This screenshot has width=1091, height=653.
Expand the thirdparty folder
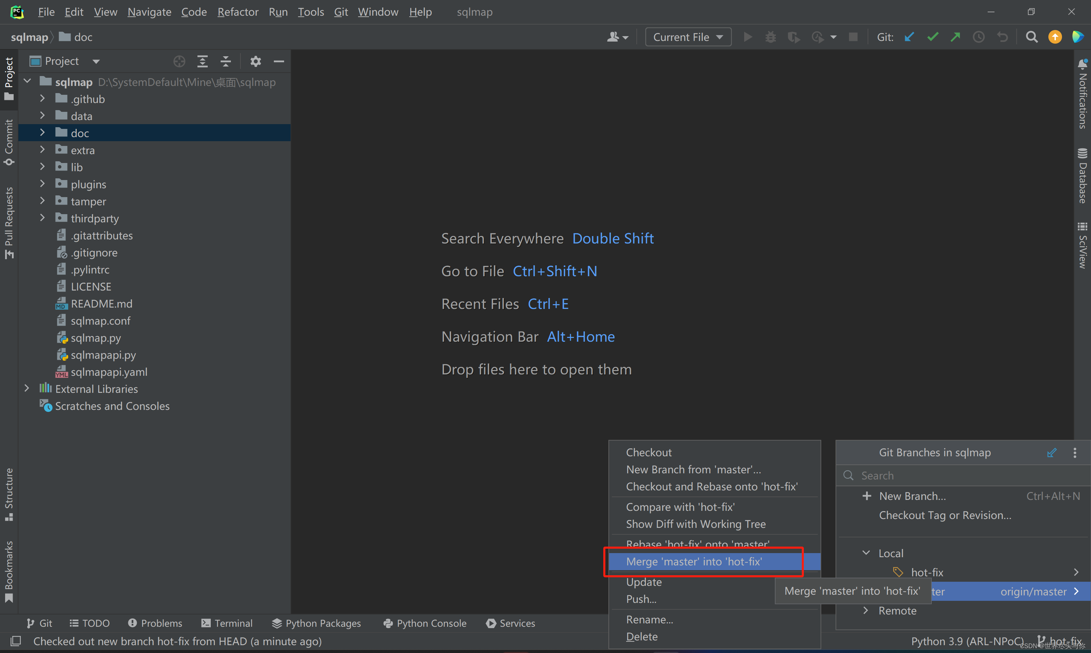click(42, 218)
